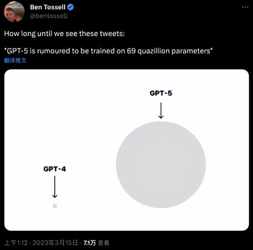Open the @bentossell handle link

click(x=49, y=16)
